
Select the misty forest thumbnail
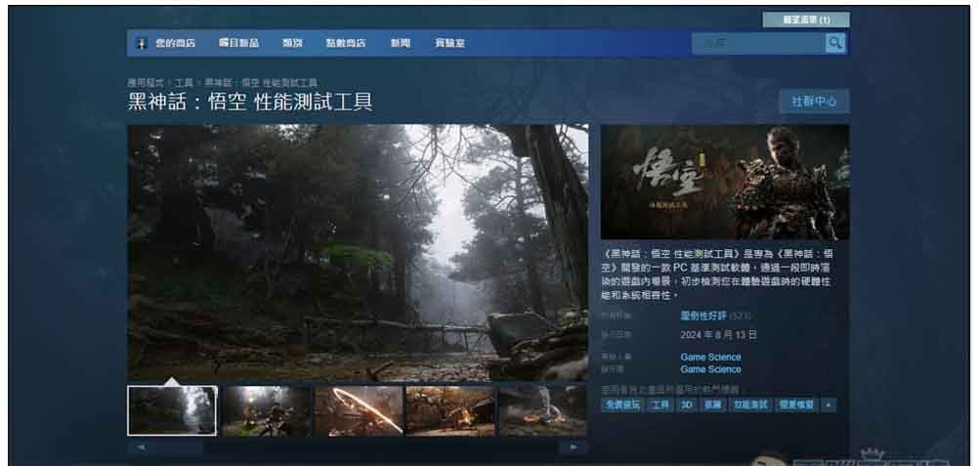pos(172,410)
